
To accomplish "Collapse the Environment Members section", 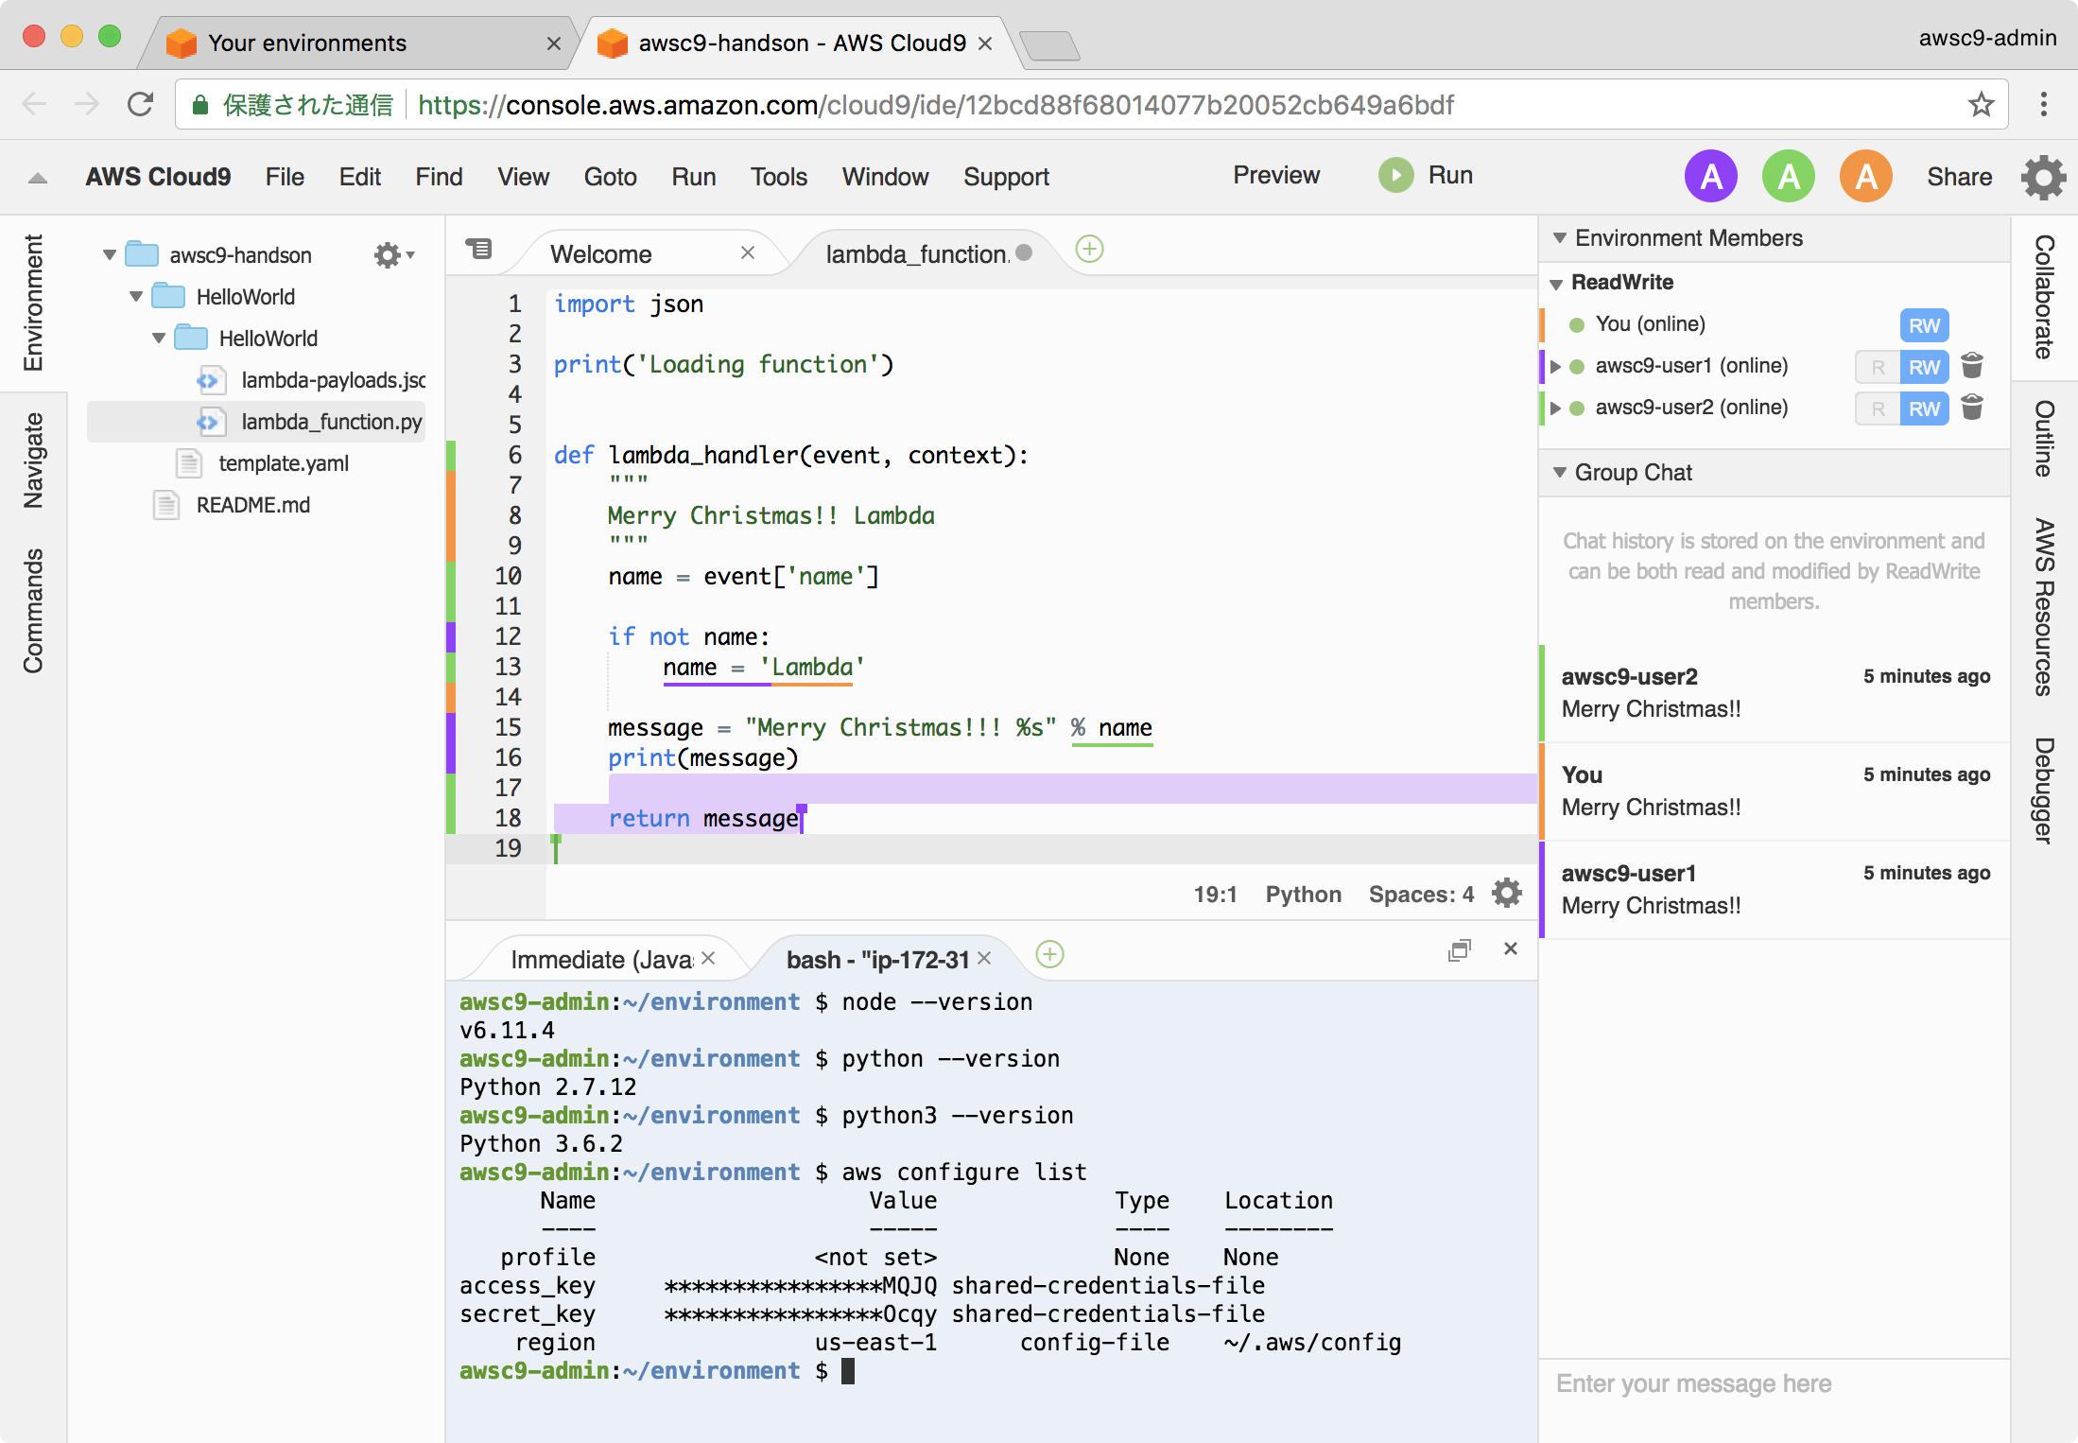I will (x=1560, y=238).
